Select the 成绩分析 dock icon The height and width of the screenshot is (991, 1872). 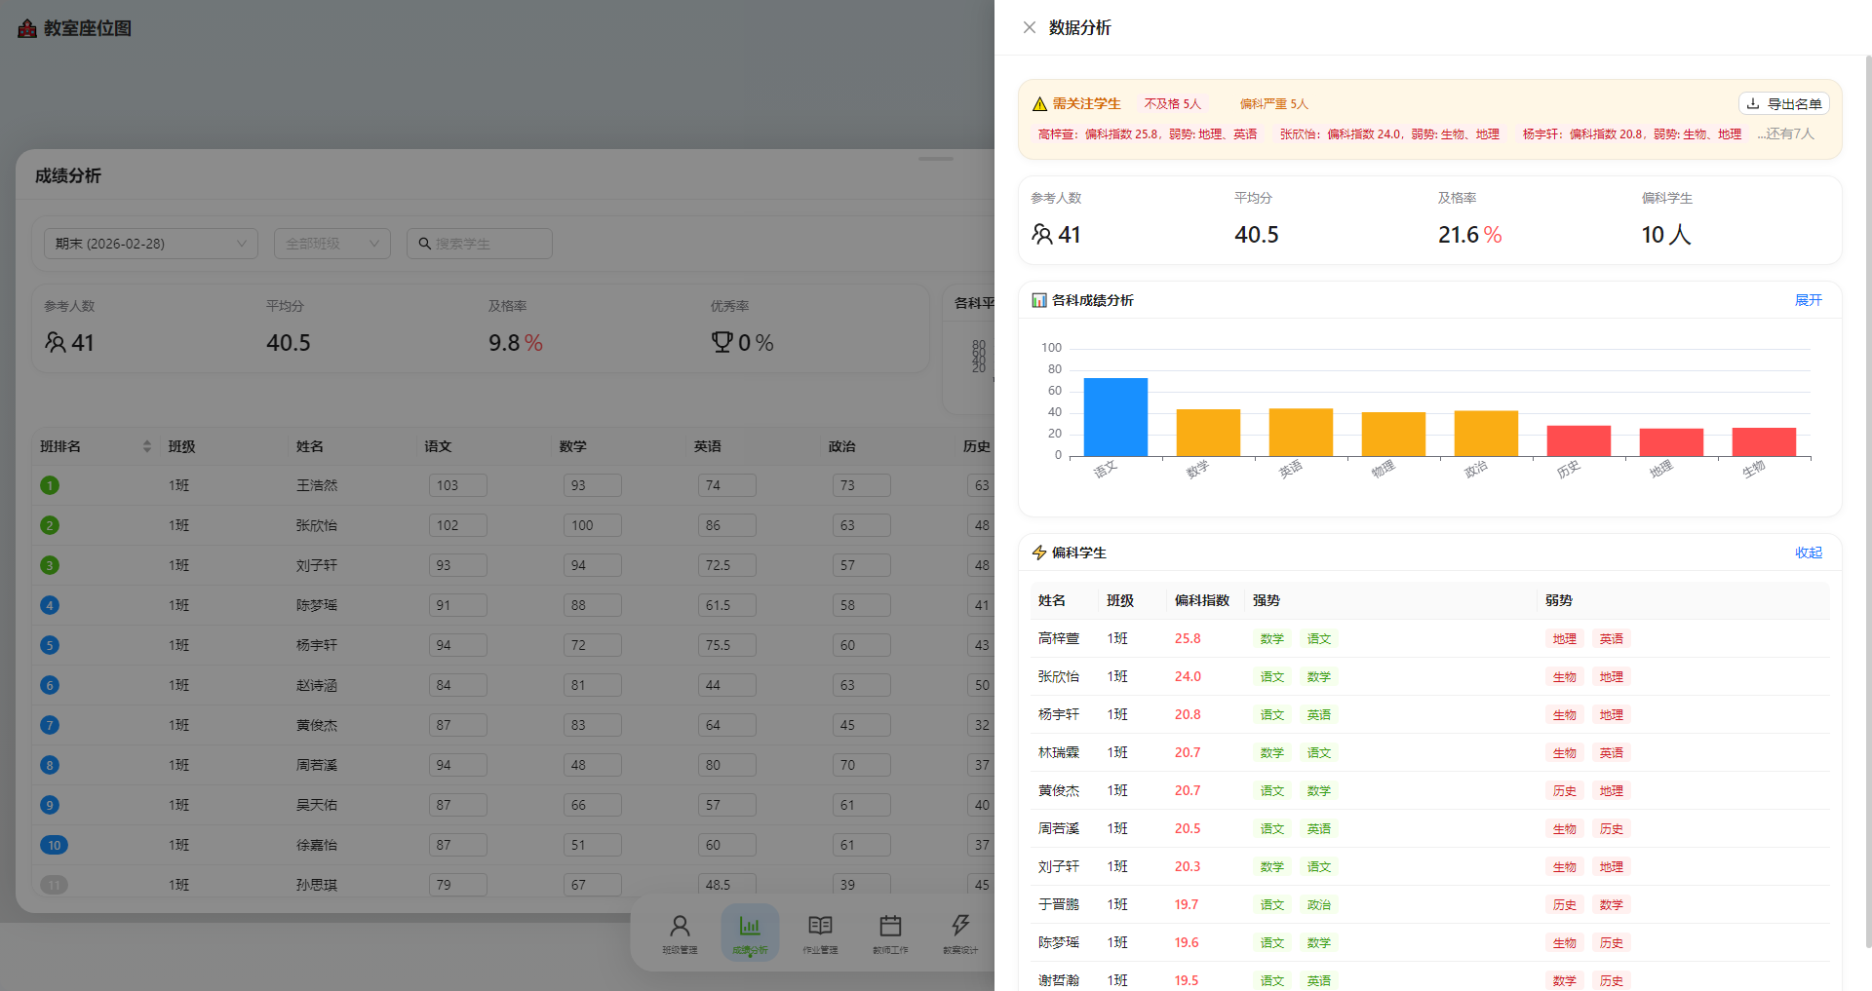750,933
